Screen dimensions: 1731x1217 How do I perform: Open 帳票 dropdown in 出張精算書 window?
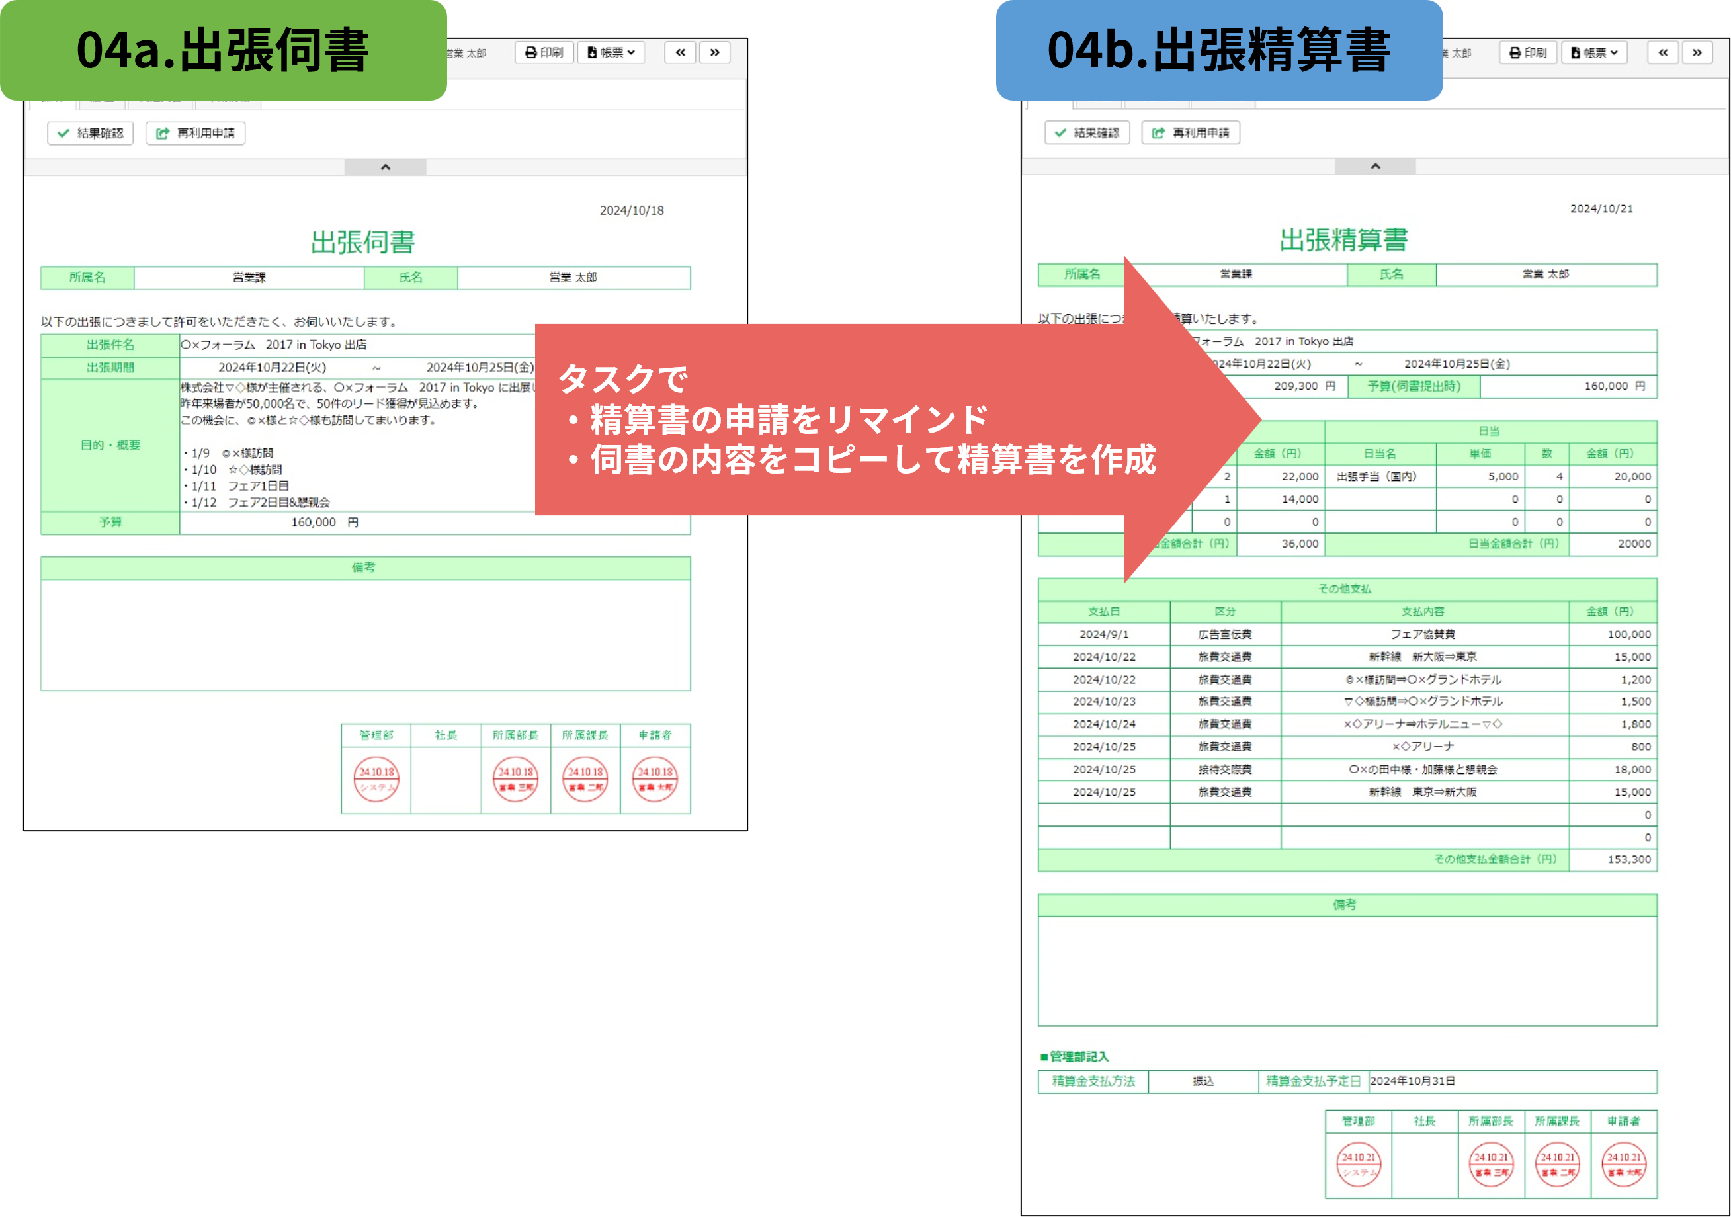pos(1594,52)
